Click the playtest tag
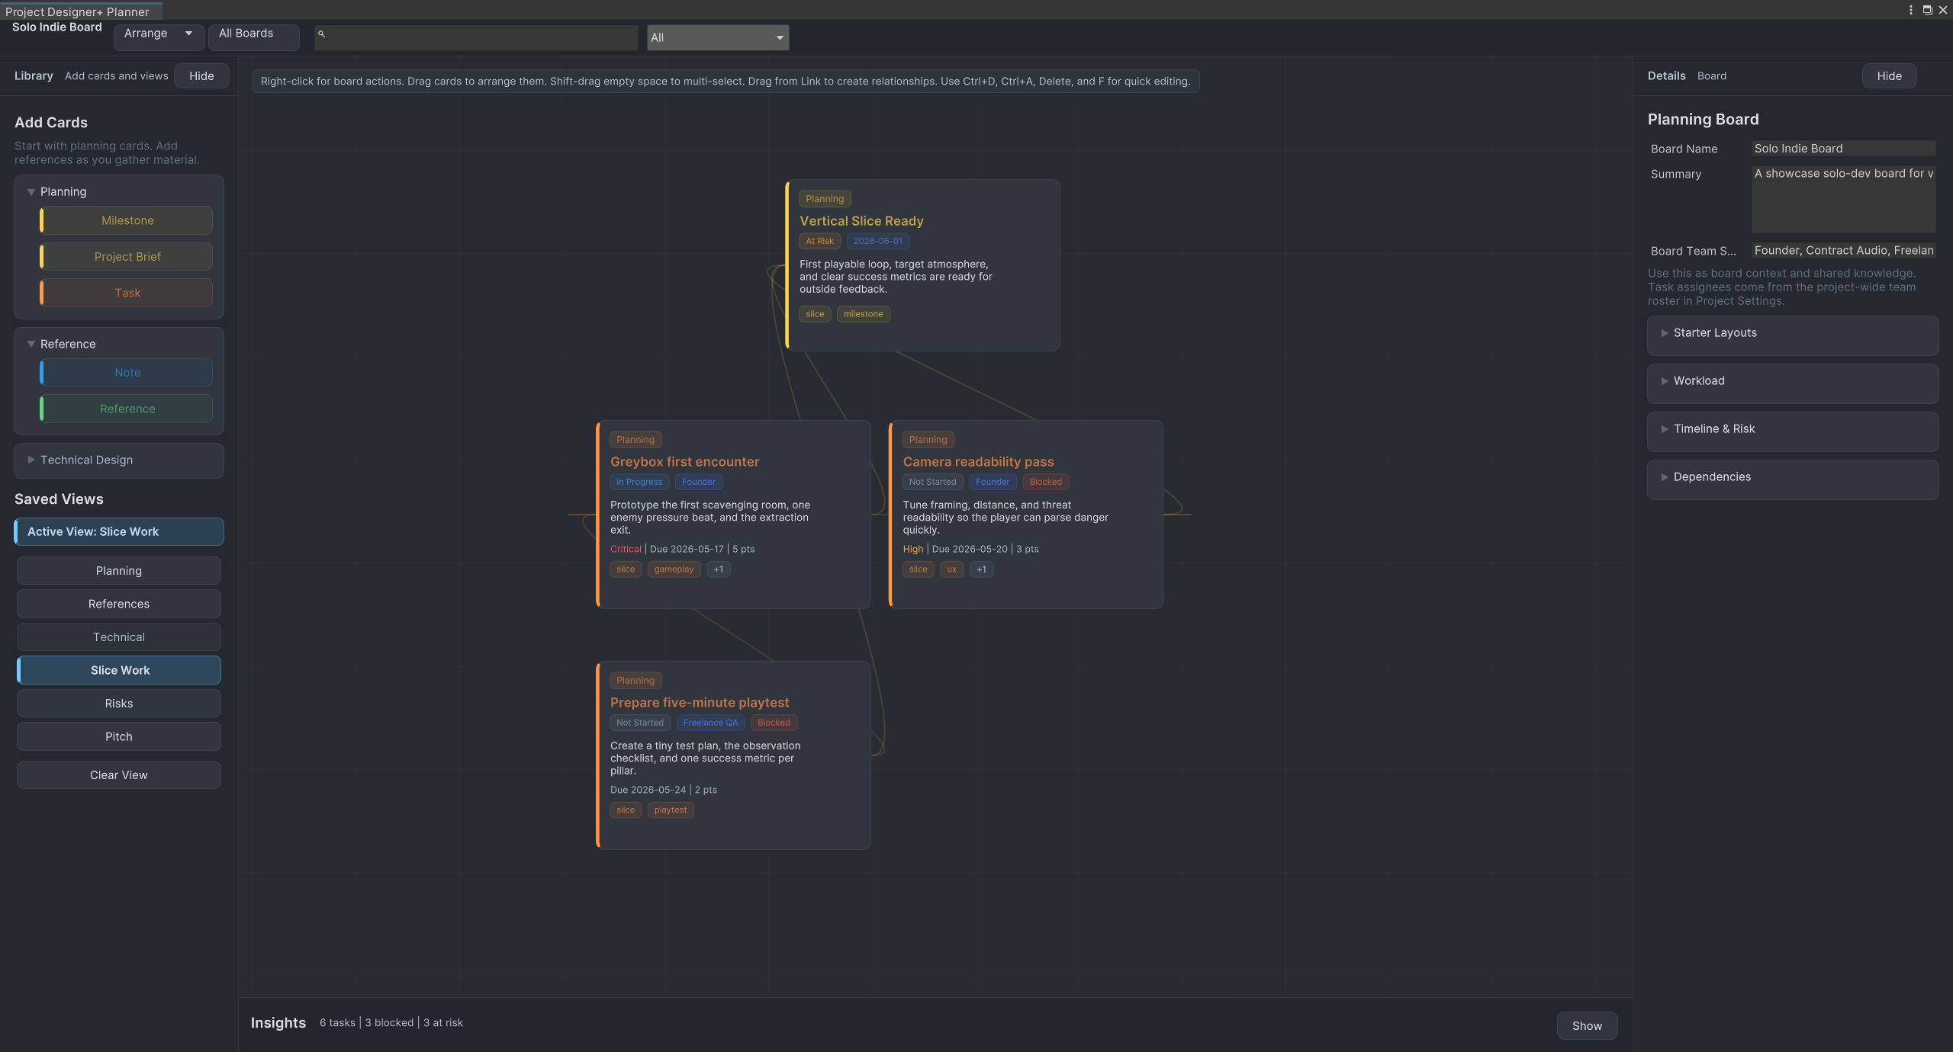 (x=671, y=810)
